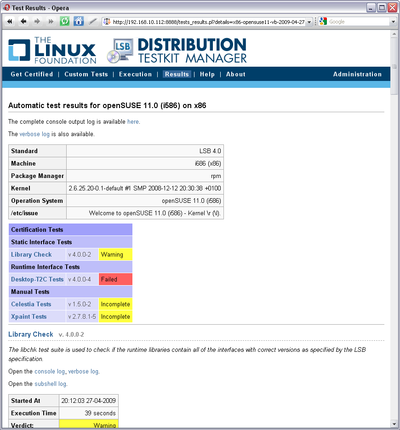Open the 'subshell log' link
The image size is (400, 430).
(x=51, y=384)
